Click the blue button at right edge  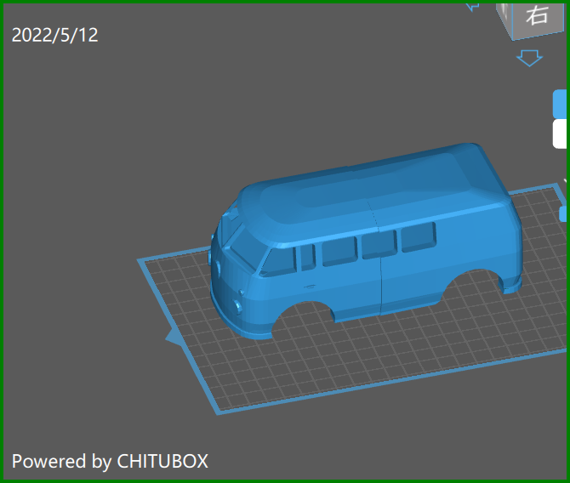[x=560, y=104]
